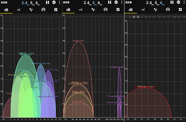Open three-dot overflow menu in left panel
186x122 pixels.
60,2
